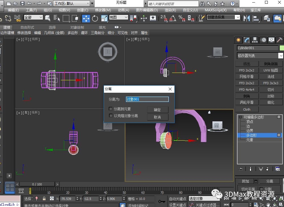
Task: Select the Move tool in main toolbar
Action: (86, 18)
